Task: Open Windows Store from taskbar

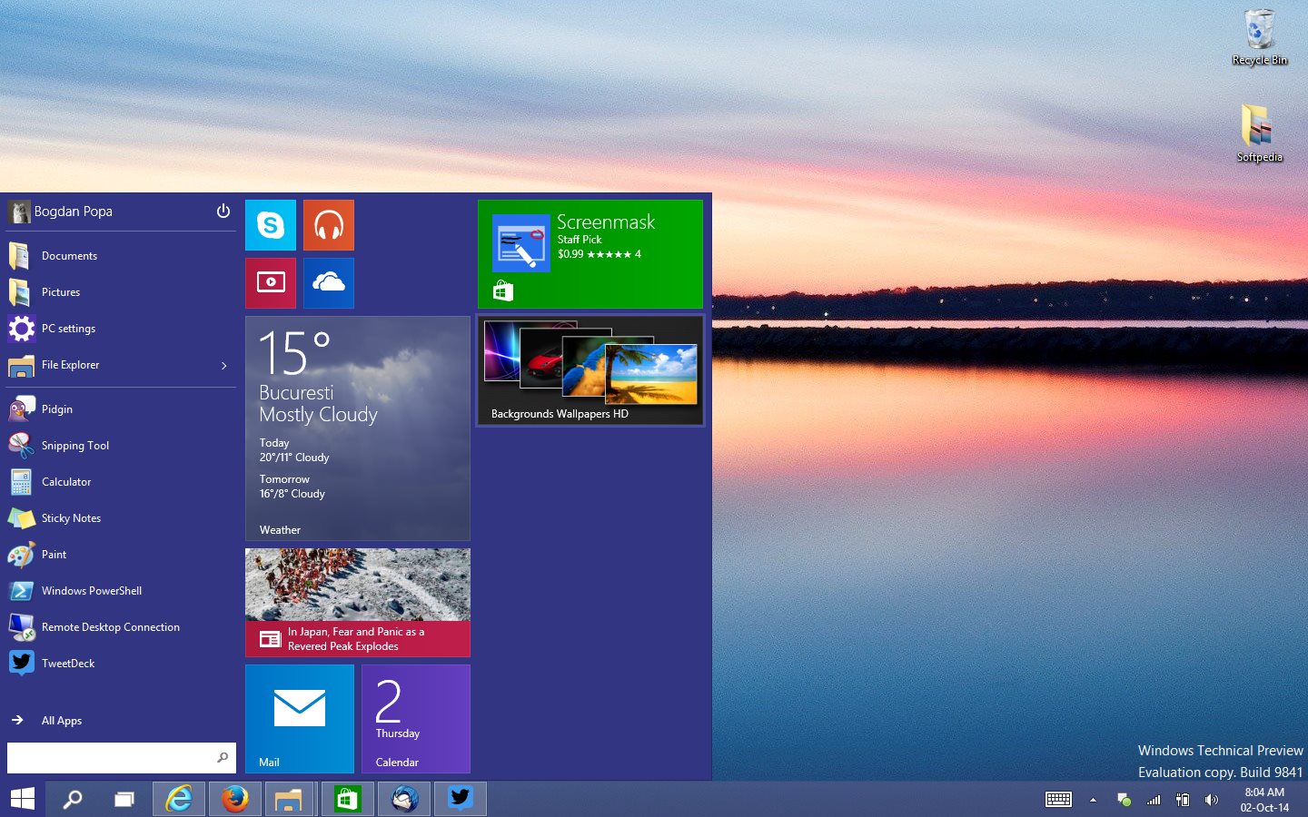Action: pyautogui.click(x=348, y=799)
